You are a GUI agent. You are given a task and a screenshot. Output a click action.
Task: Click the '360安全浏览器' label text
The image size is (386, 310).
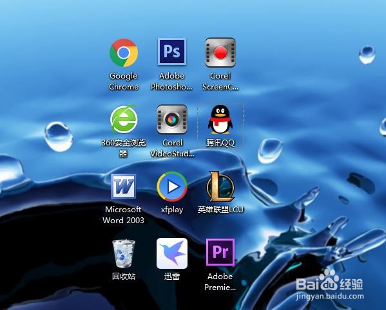click(x=124, y=148)
